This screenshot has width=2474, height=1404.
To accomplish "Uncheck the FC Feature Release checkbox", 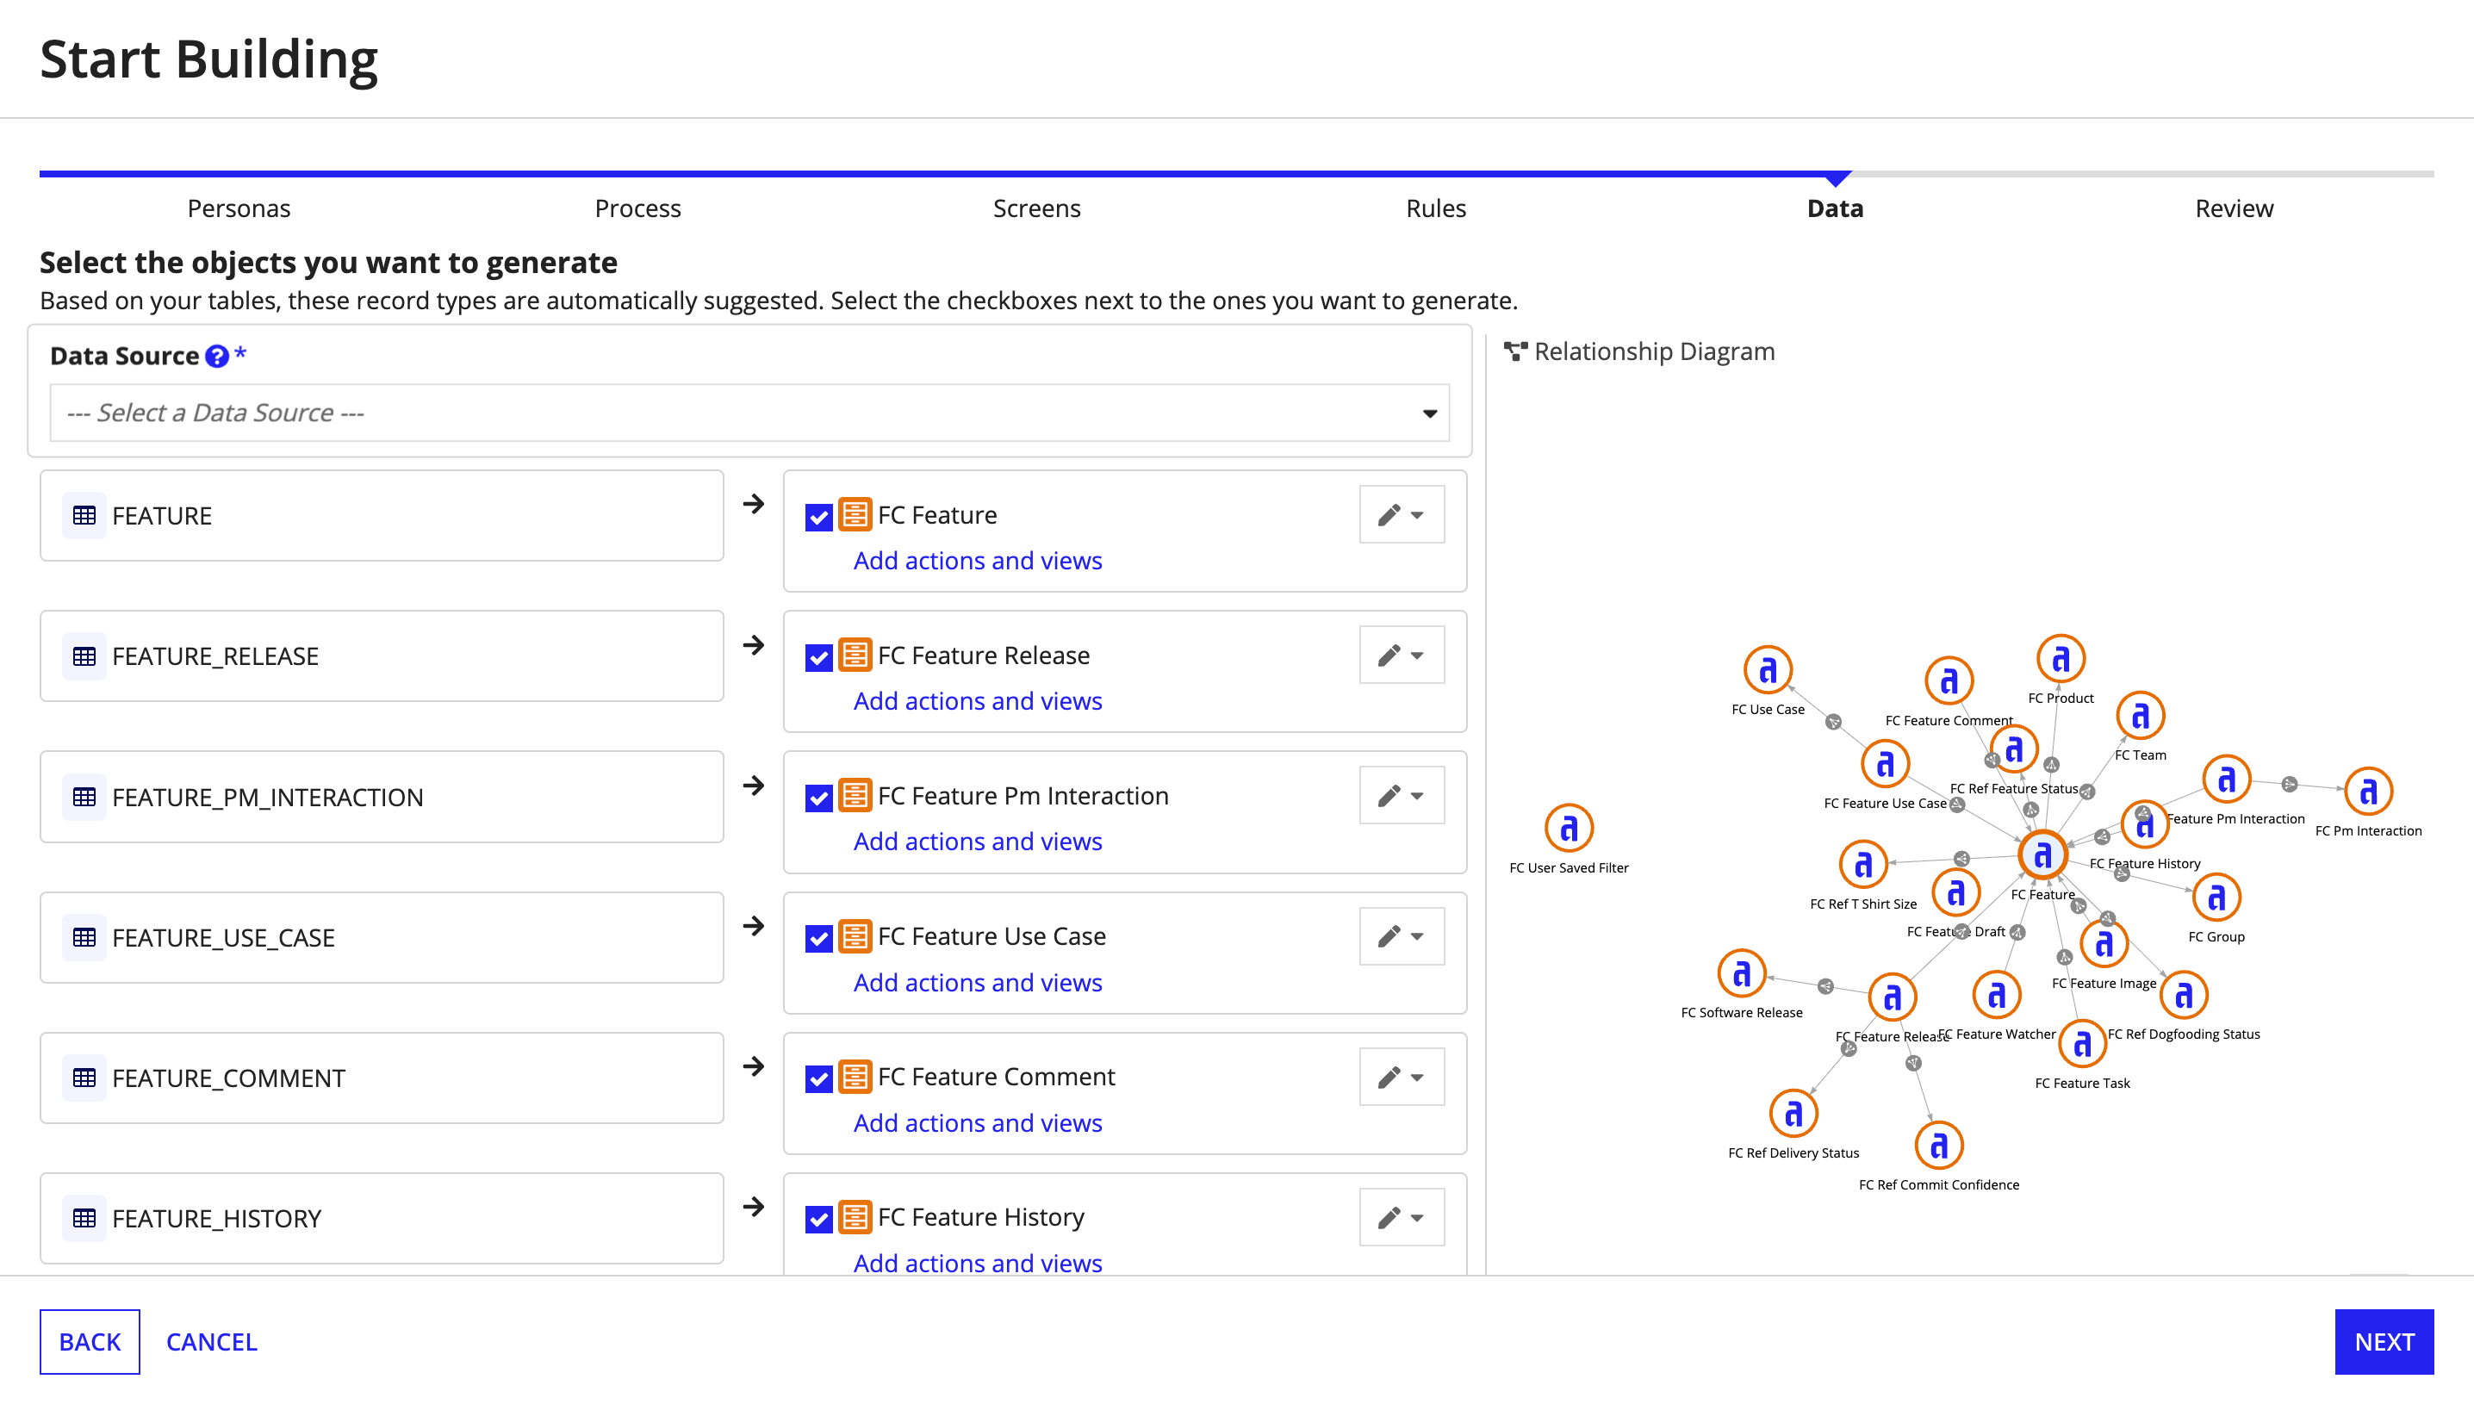I will pyautogui.click(x=818, y=658).
